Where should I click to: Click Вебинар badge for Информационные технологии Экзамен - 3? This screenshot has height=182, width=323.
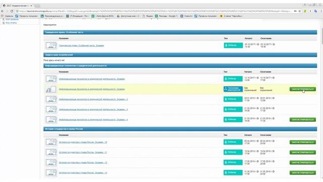(x=233, y=109)
